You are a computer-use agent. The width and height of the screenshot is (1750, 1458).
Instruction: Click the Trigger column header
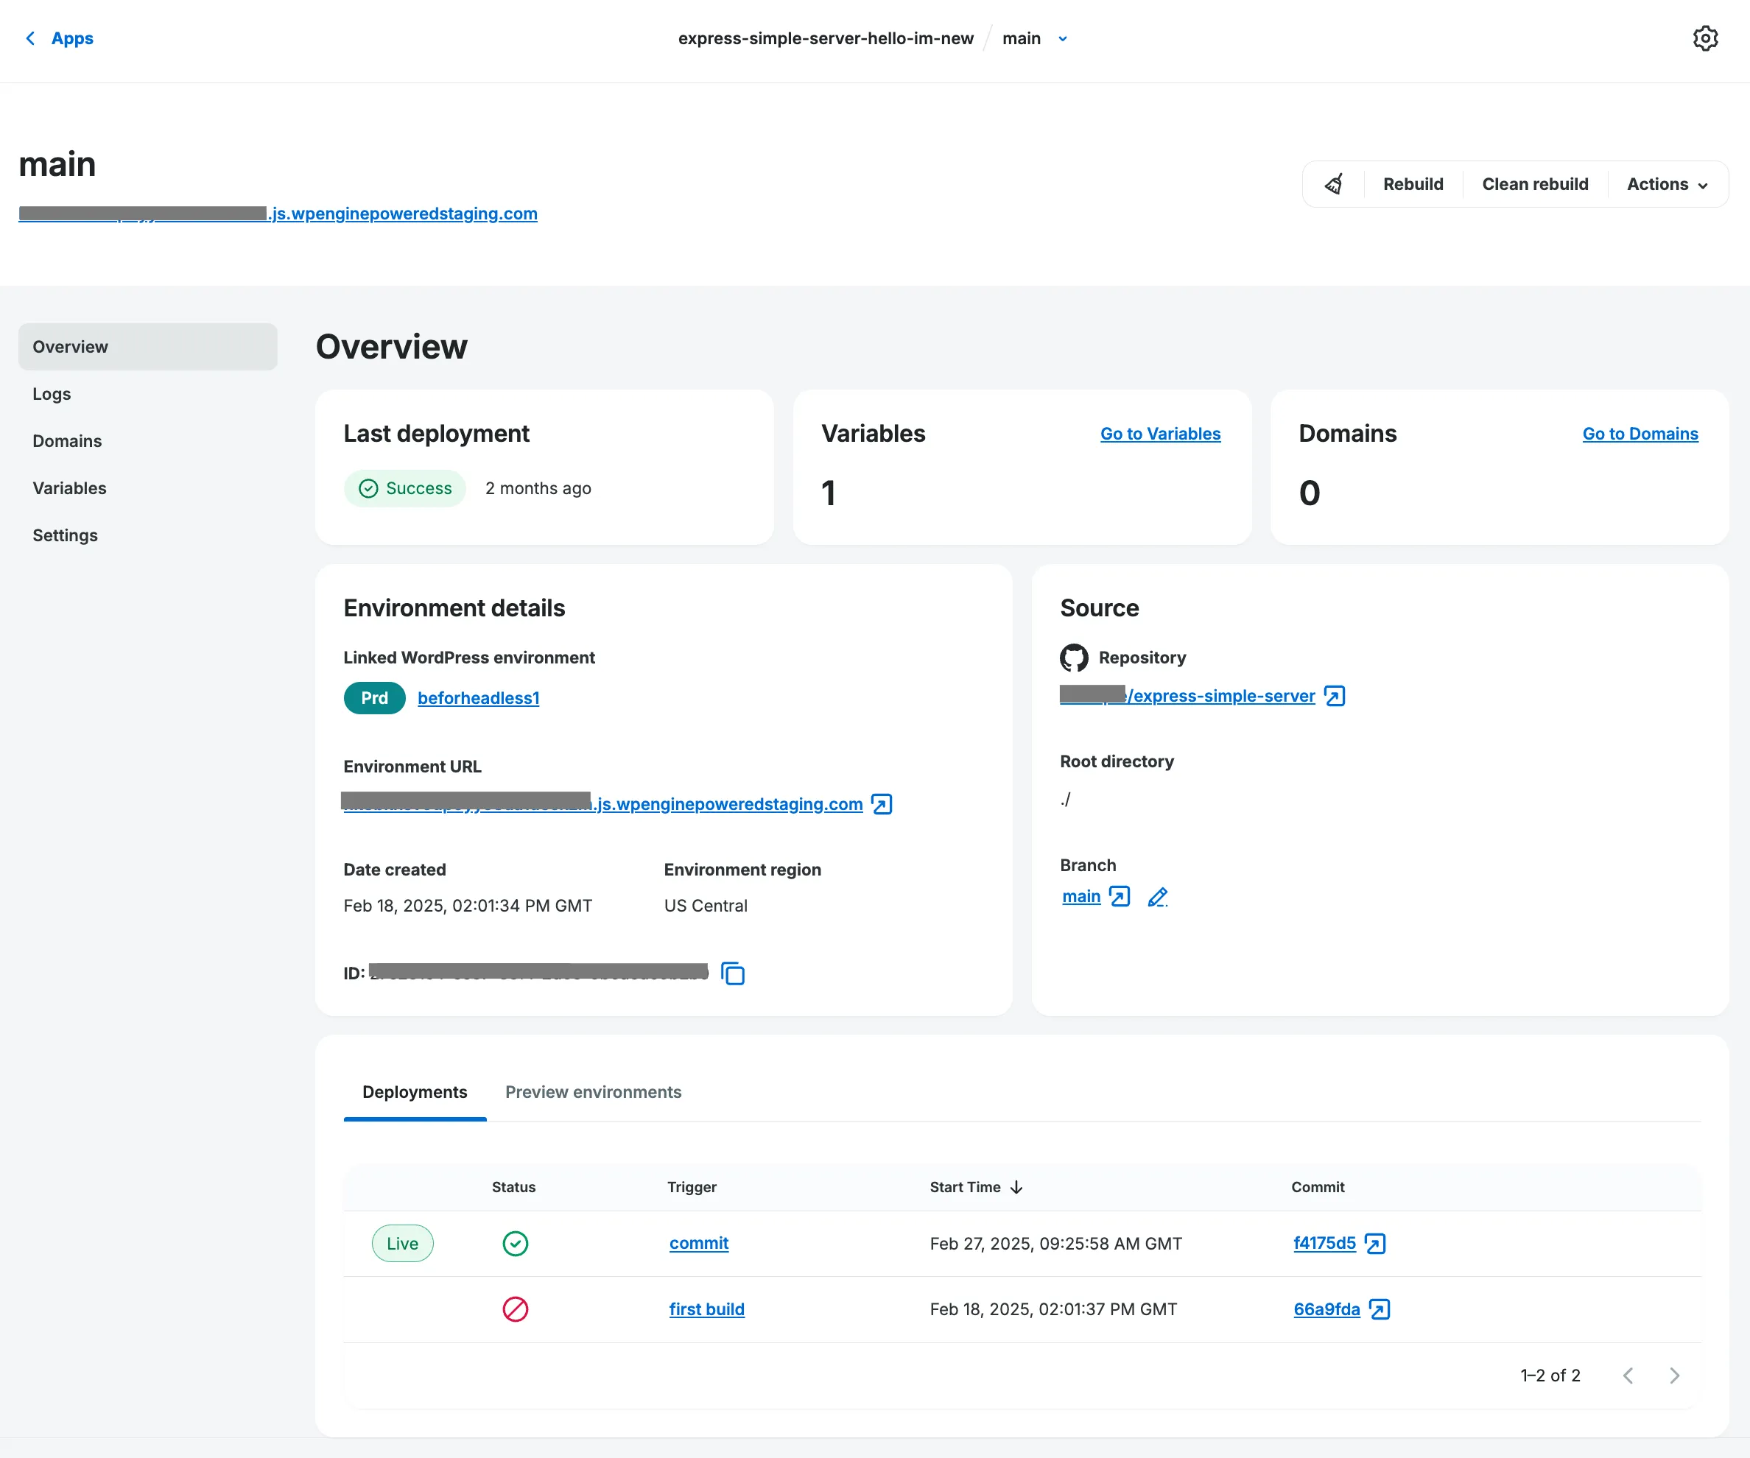point(692,1187)
